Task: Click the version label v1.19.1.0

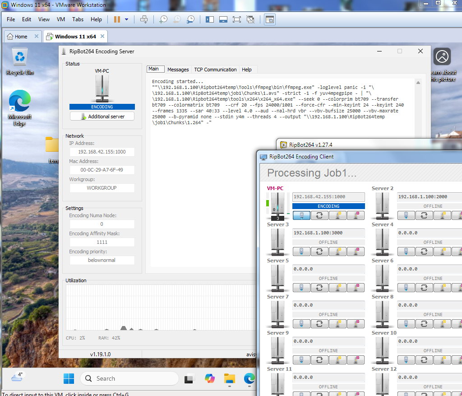Action: point(101,354)
